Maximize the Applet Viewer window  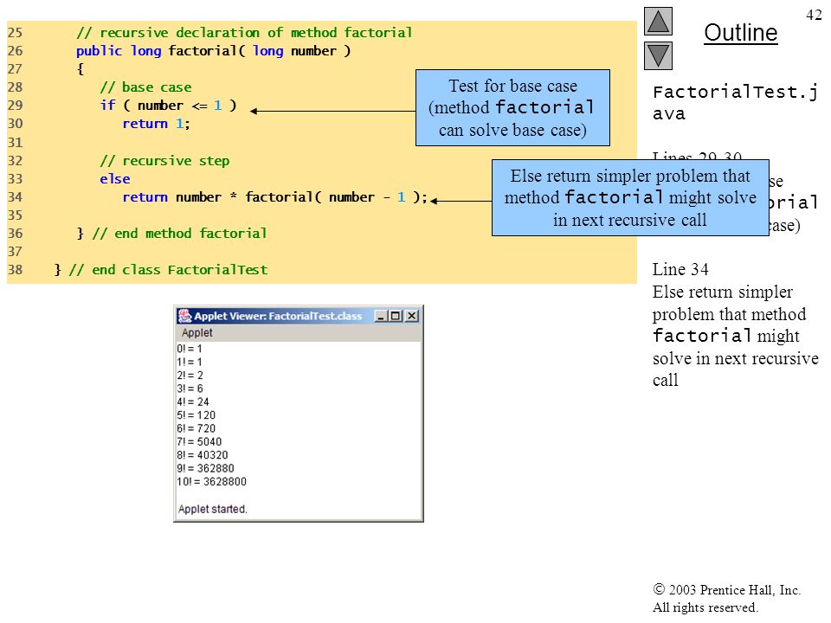(395, 317)
